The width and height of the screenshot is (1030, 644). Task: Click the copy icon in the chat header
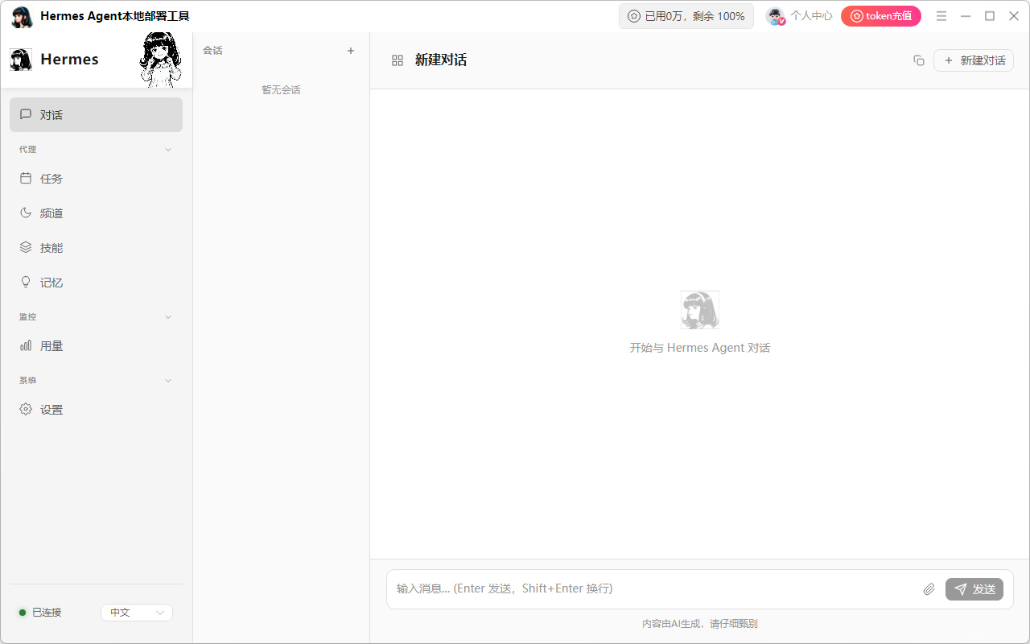click(x=919, y=60)
